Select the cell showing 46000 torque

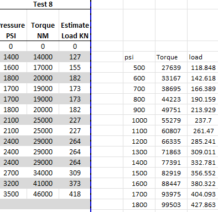point(43,194)
